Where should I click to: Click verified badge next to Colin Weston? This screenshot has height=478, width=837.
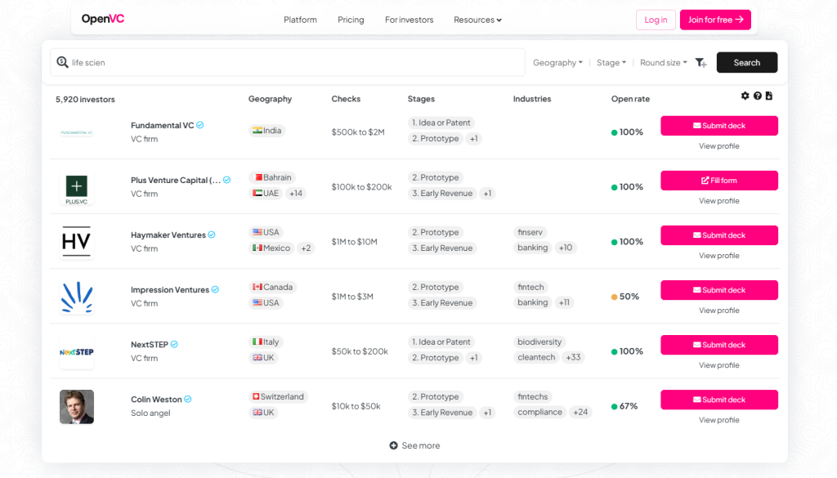click(x=188, y=400)
